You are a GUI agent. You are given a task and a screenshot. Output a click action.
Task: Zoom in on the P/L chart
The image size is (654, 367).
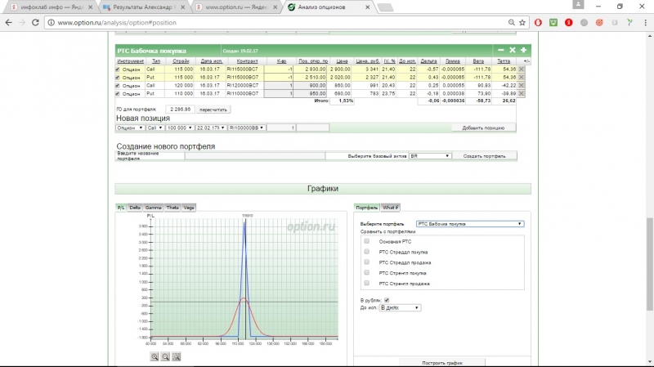click(x=155, y=356)
